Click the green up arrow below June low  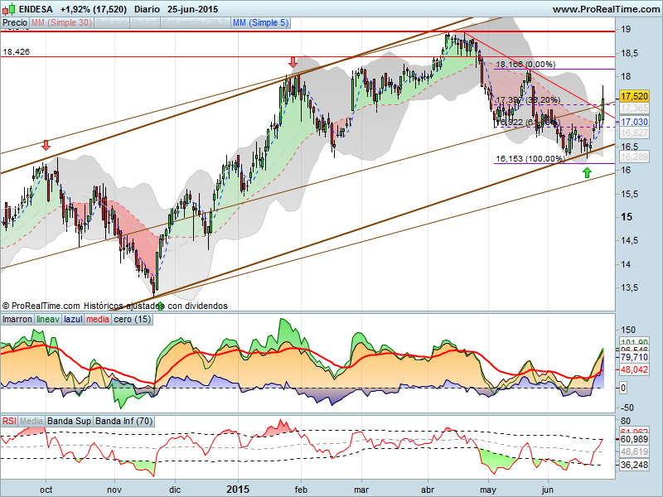tap(587, 172)
